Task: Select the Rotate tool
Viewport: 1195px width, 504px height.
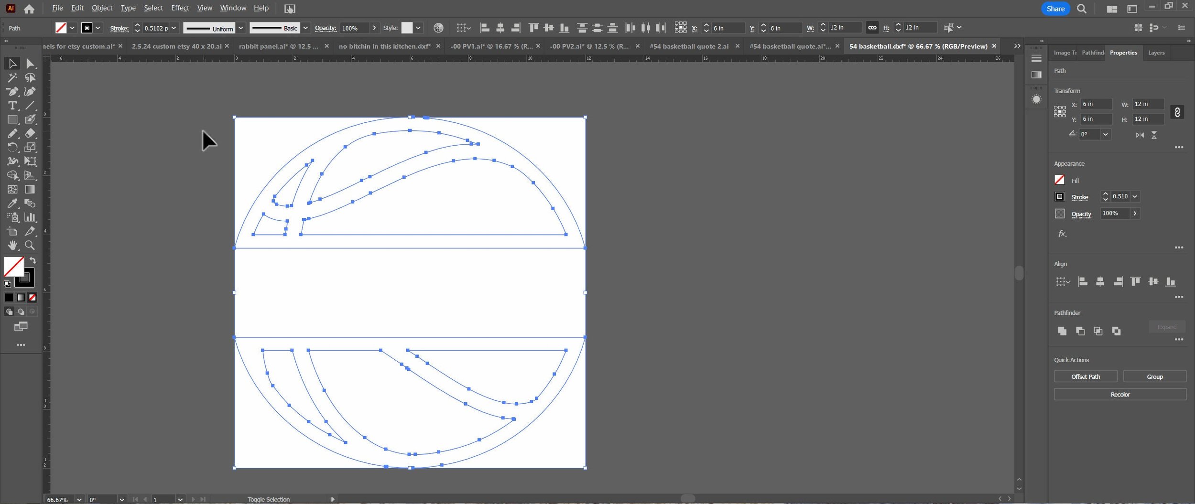Action: pos(12,147)
